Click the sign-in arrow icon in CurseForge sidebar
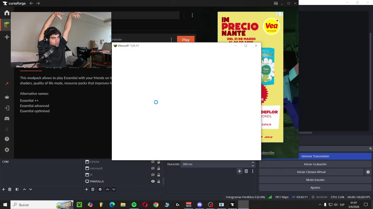This screenshot has width=373, height=209. [x=7, y=108]
